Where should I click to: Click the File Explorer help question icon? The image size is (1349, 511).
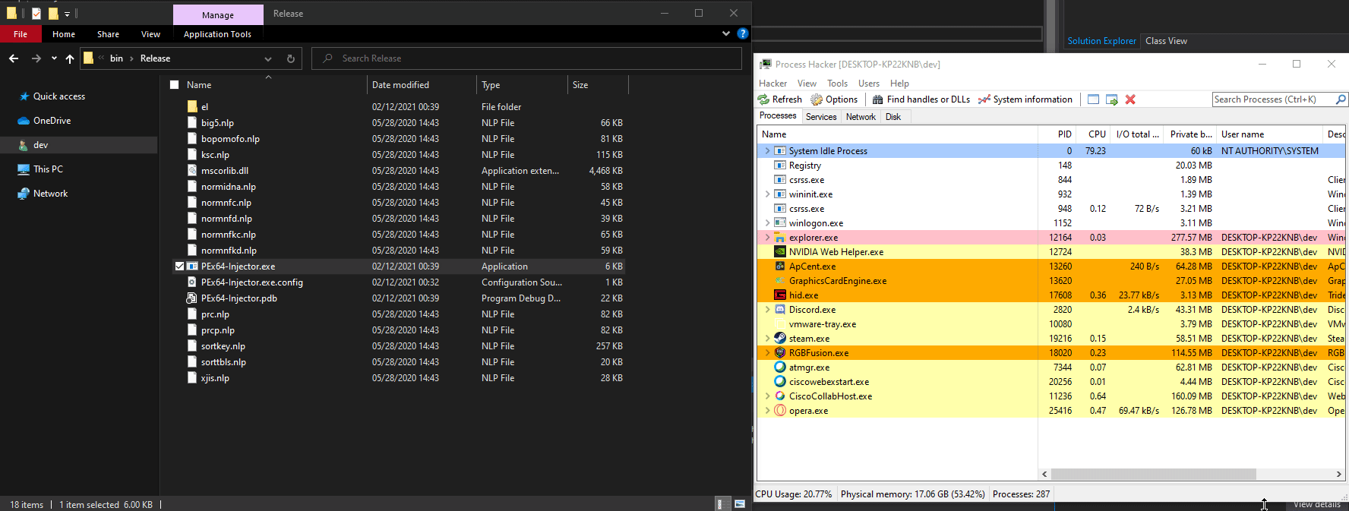pyautogui.click(x=743, y=33)
